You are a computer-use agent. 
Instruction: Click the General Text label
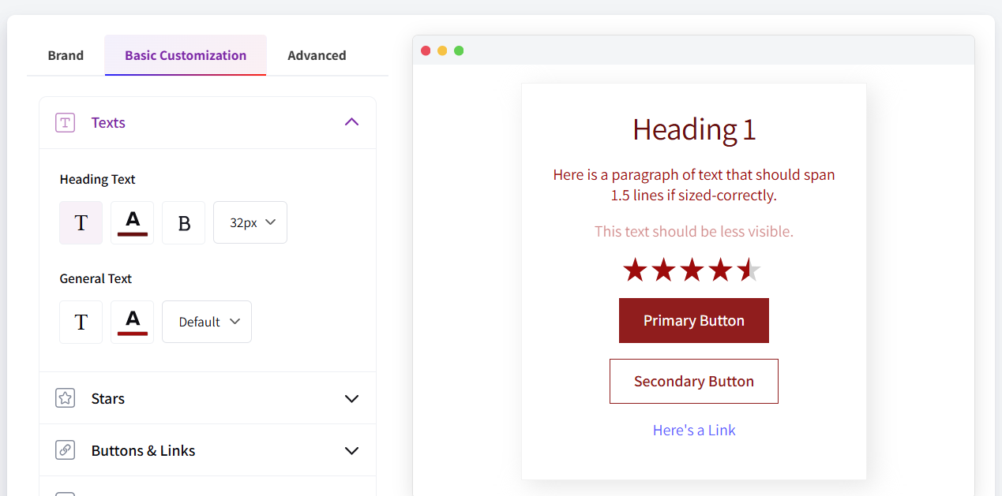pyautogui.click(x=96, y=278)
